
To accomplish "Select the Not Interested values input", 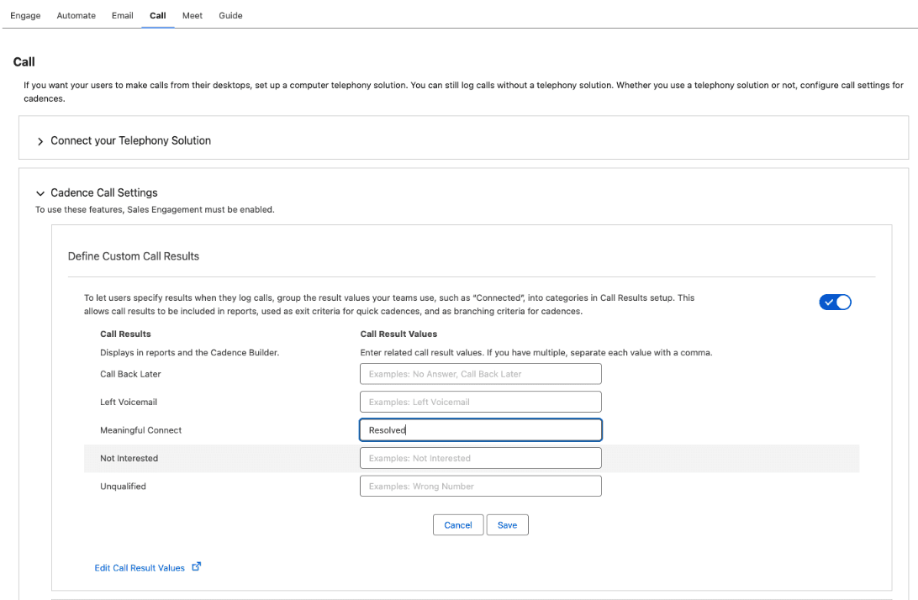I will (x=480, y=458).
